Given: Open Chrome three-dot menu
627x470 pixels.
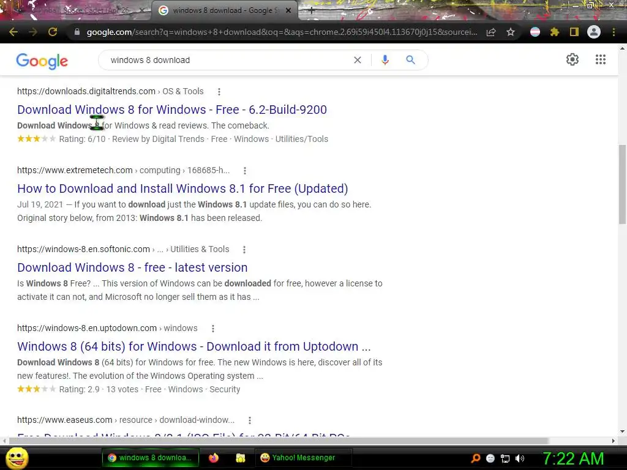Looking at the screenshot, I should pyautogui.click(x=614, y=32).
